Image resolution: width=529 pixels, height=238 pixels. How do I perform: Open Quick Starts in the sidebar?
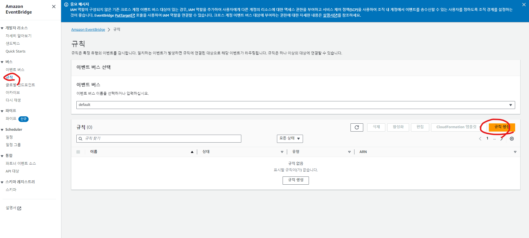16,51
